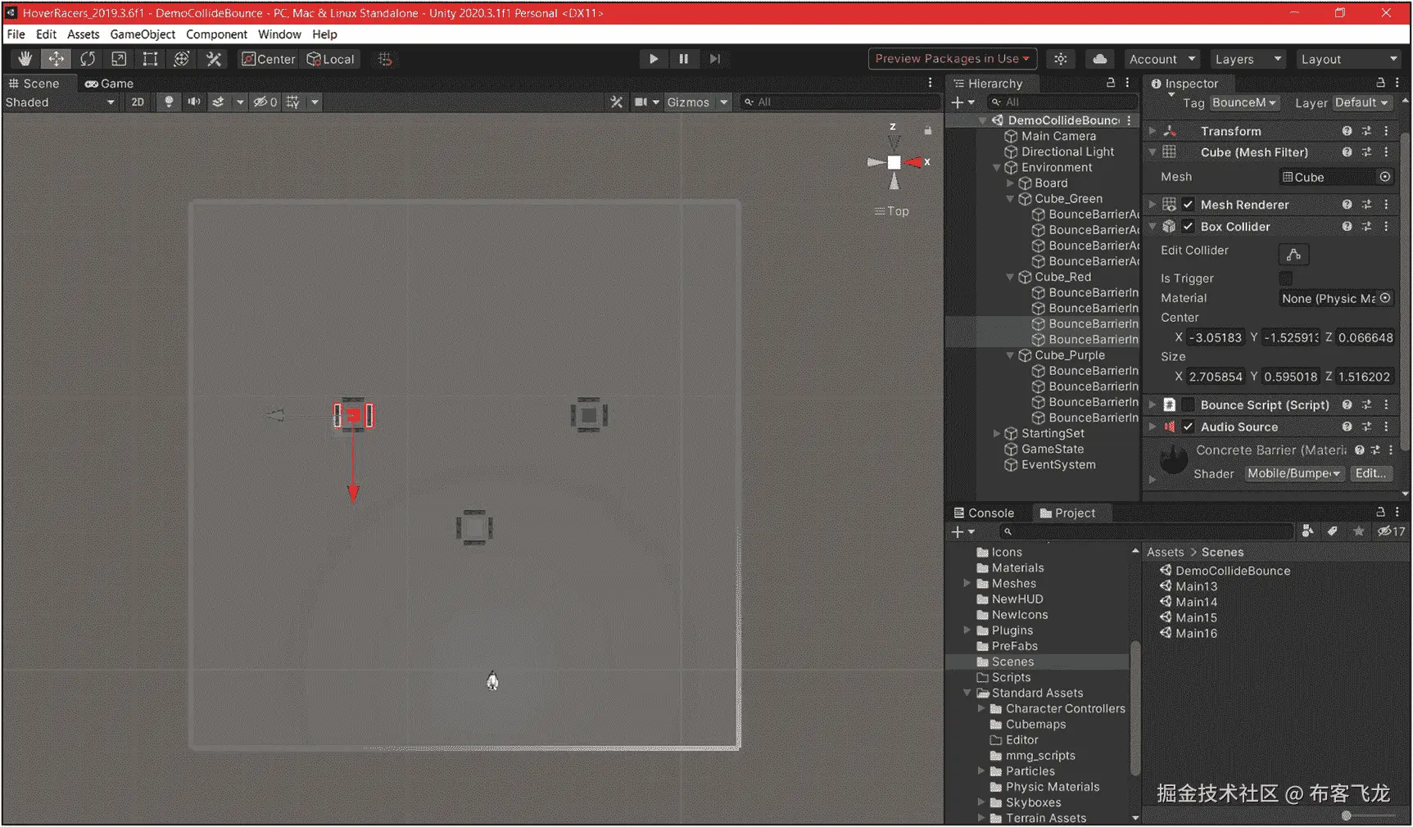
Task: Click the Pause button
Action: coord(684,59)
